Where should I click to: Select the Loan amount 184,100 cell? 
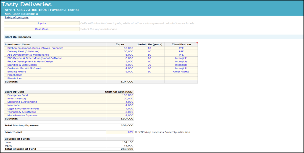pyautogui.click(x=120, y=142)
